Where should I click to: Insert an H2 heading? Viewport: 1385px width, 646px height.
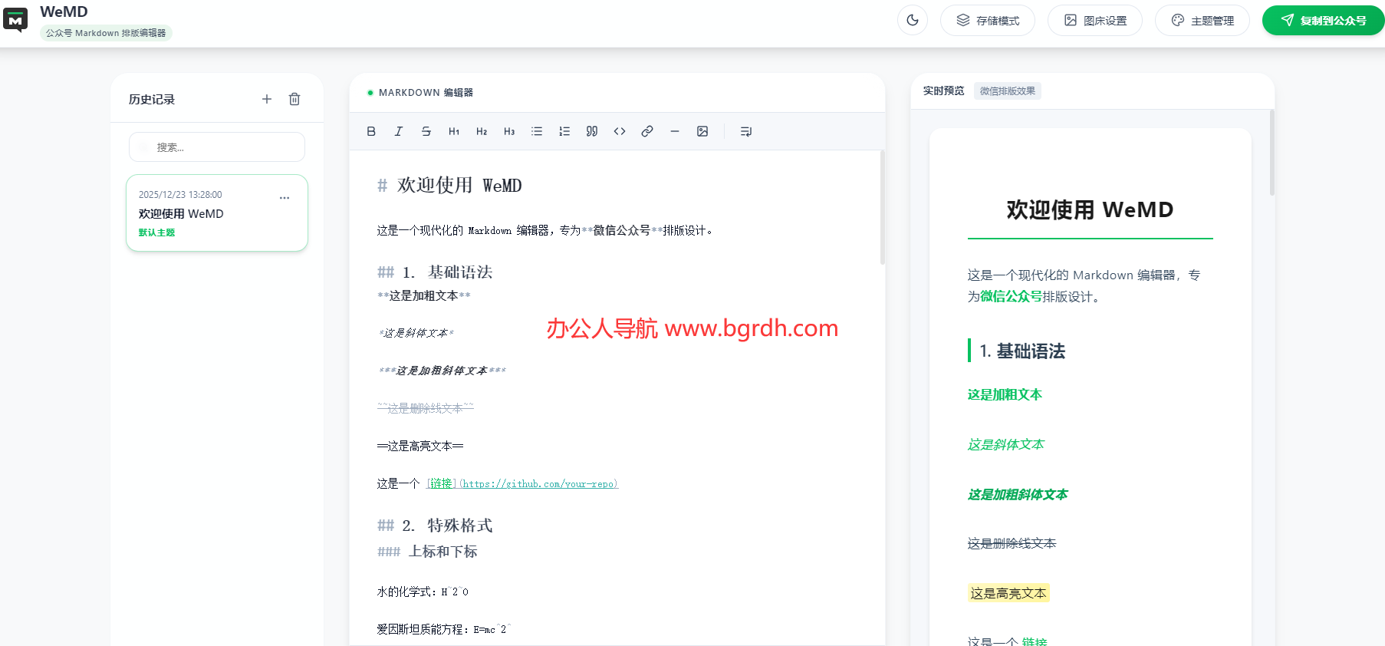[x=482, y=131]
